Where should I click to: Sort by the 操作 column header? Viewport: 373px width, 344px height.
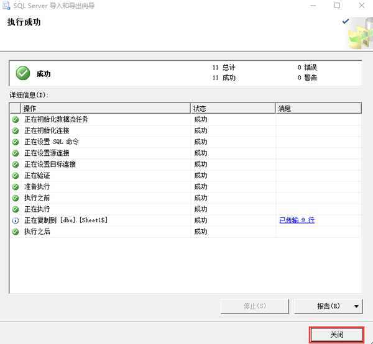[x=106, y=109]
